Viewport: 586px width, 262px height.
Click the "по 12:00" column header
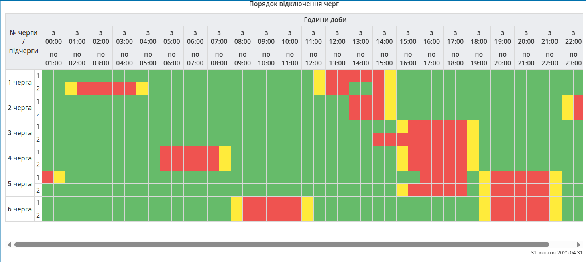pyautogui.click(x=313, y=59)
